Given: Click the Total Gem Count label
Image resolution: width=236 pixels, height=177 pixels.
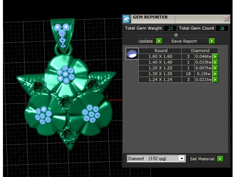Looking at the screenshot, I should point(197,29).
